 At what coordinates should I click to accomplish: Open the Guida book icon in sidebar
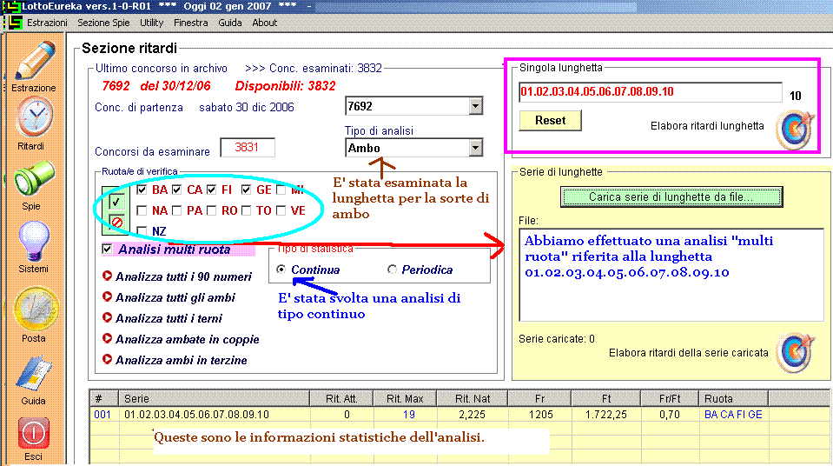[x=34, y=374]
